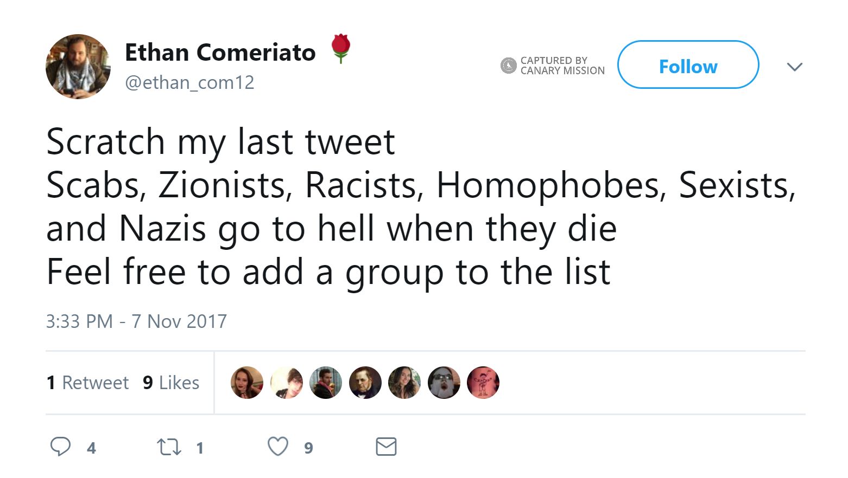The image size is (848, 478).
Task: Like the tweet with heart icon
Action: [x=278, y=447]
